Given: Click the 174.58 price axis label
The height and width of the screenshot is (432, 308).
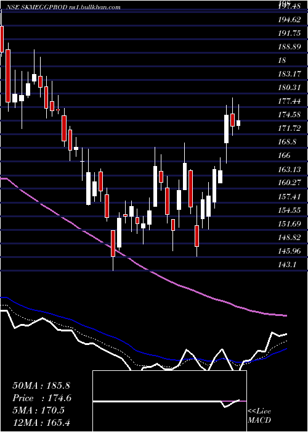Looking at the screenshot, I should tap(290, 115).
